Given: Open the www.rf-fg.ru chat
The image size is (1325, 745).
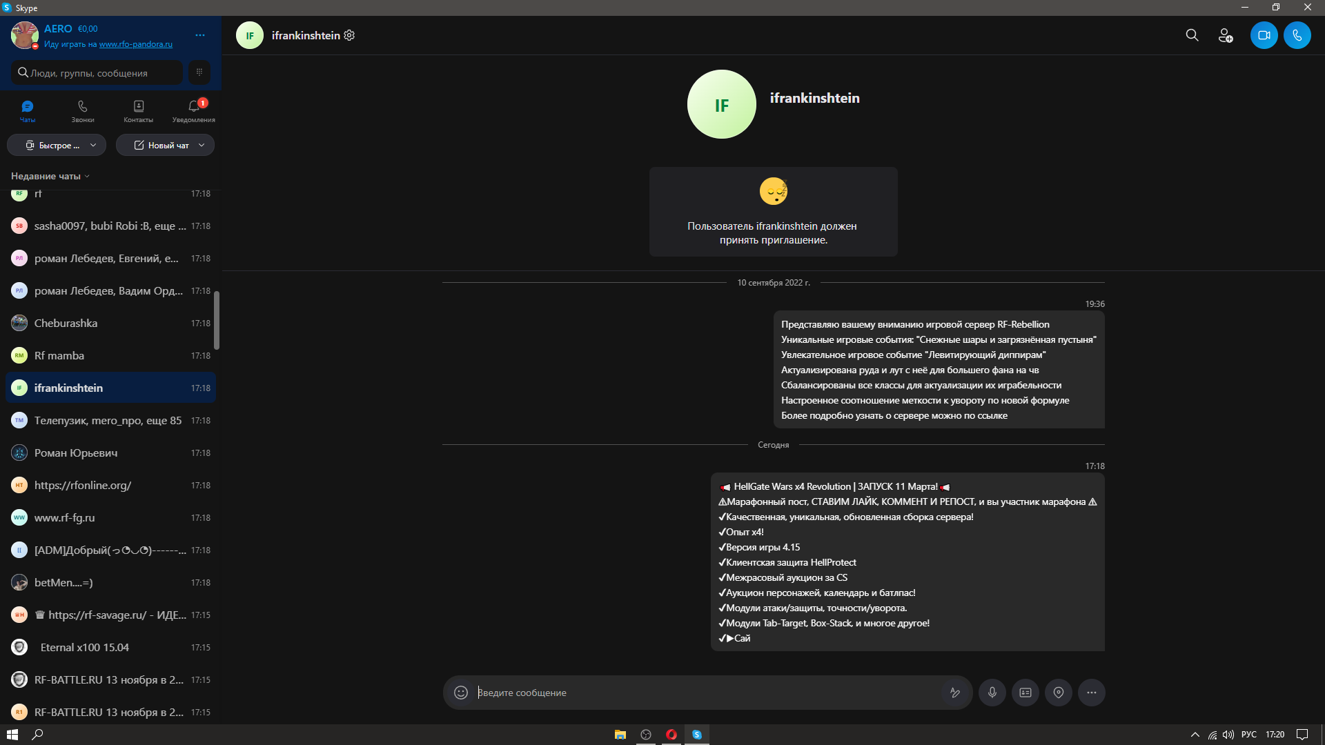Looking at the screenshot, I should point(110,517).
